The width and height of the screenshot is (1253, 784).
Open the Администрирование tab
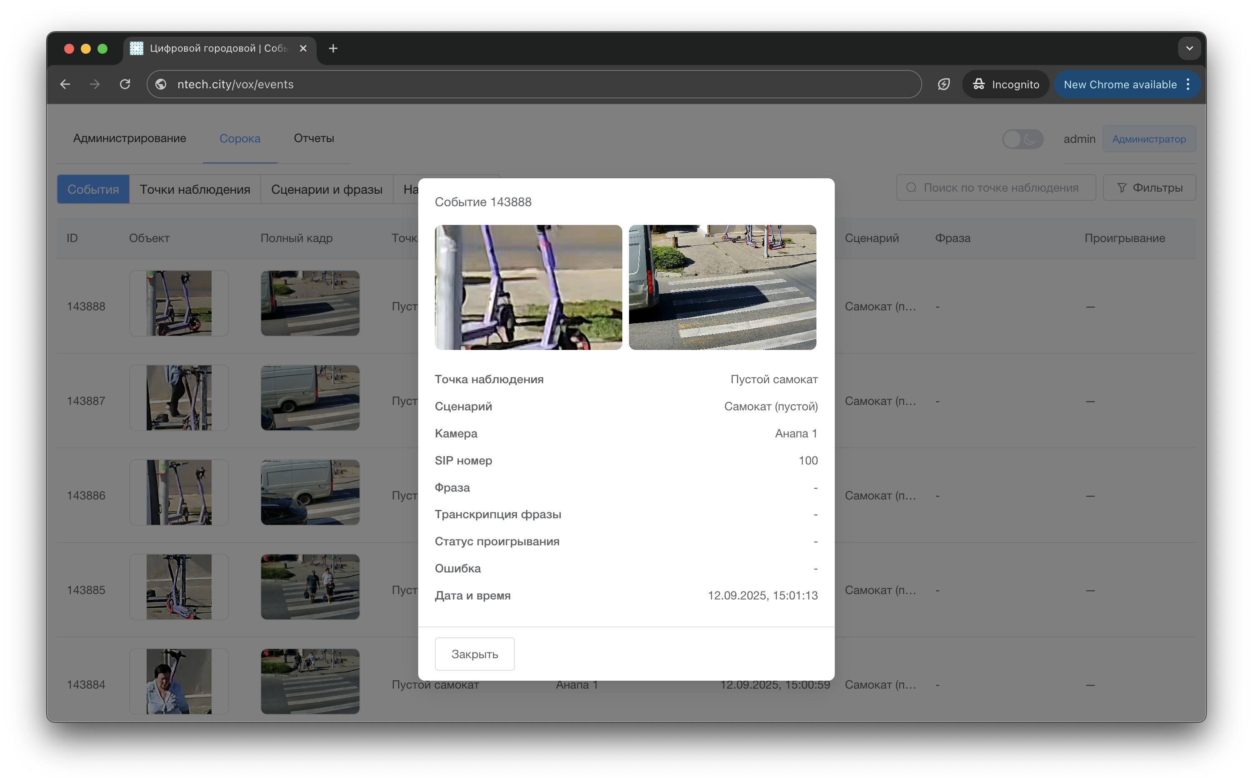tap(130, 138)
